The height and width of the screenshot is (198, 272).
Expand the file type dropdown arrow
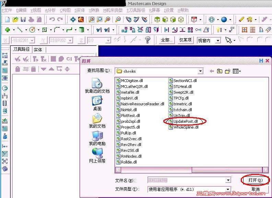(x=228, y=189)
